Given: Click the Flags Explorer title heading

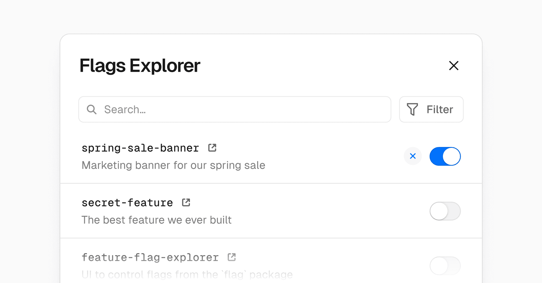Looking at the screenshot, I should (140, 66).
